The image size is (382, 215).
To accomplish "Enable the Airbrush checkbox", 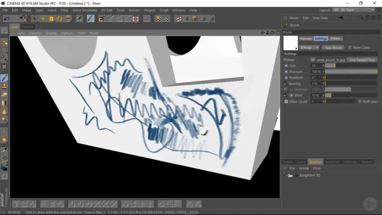I will [285, 89].
